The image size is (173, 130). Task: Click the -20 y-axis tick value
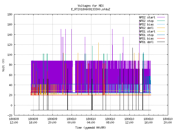click(10, 115)
